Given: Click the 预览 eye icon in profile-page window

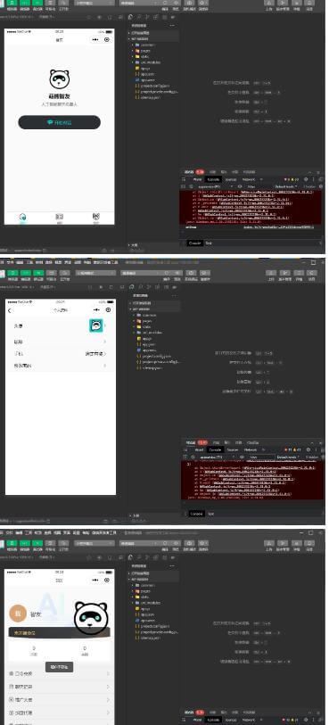Looking at the screenshot, I should [177, 273].
